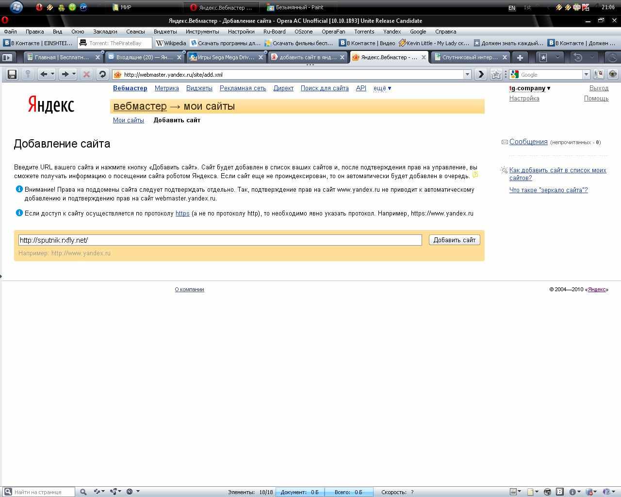This screenshot has height=497, width=621.
Task: Go back with the Back arrow
Action: click(44, 74)
